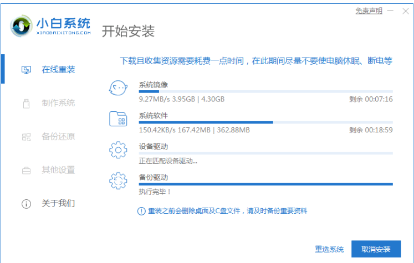
Task: Open the 在线重装 sidebar tab
Action: click(x=58, y=70)
